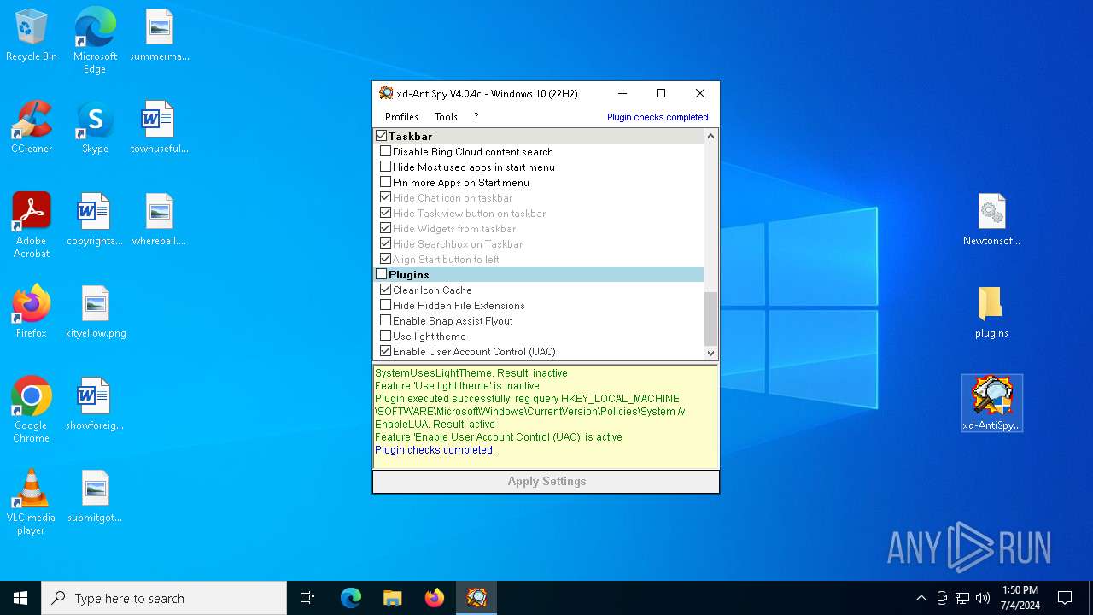This screenshot has width=1093, height=615.
Task: Open Firefox from the taskbar
Action: [435, 598]
